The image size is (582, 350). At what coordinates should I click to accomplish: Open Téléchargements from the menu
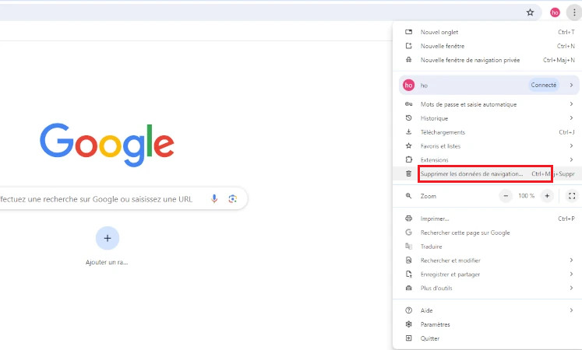click(488, 132)
